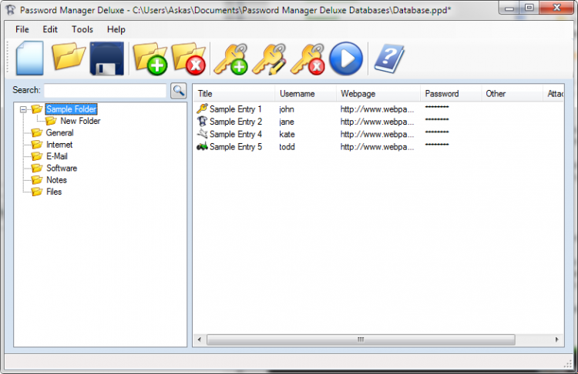
Task: Click the folder icon beside Notes
Action: pyautogui.click(x=37, y=179)
